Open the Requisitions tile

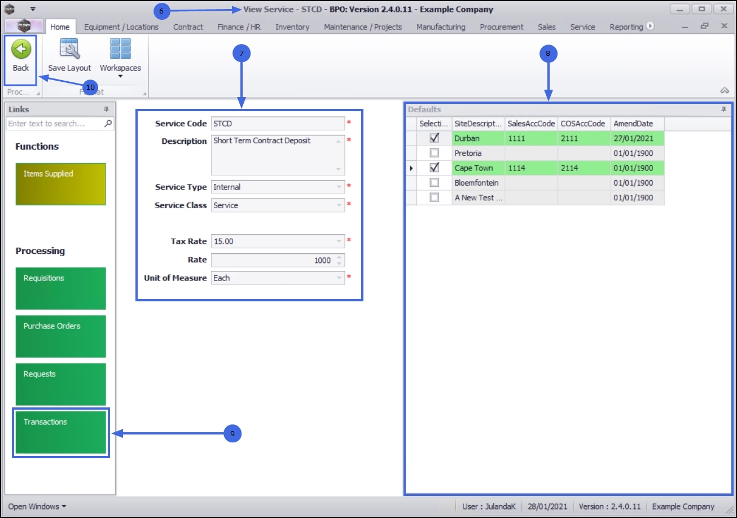coord(61,288)
